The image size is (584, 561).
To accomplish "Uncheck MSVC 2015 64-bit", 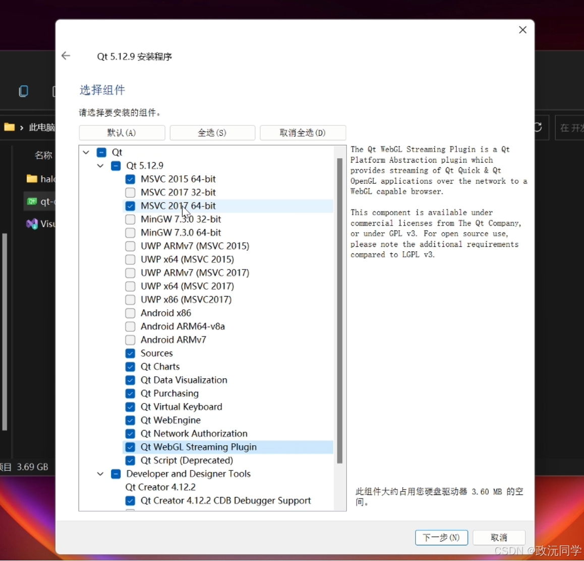I will coord(130,179).
